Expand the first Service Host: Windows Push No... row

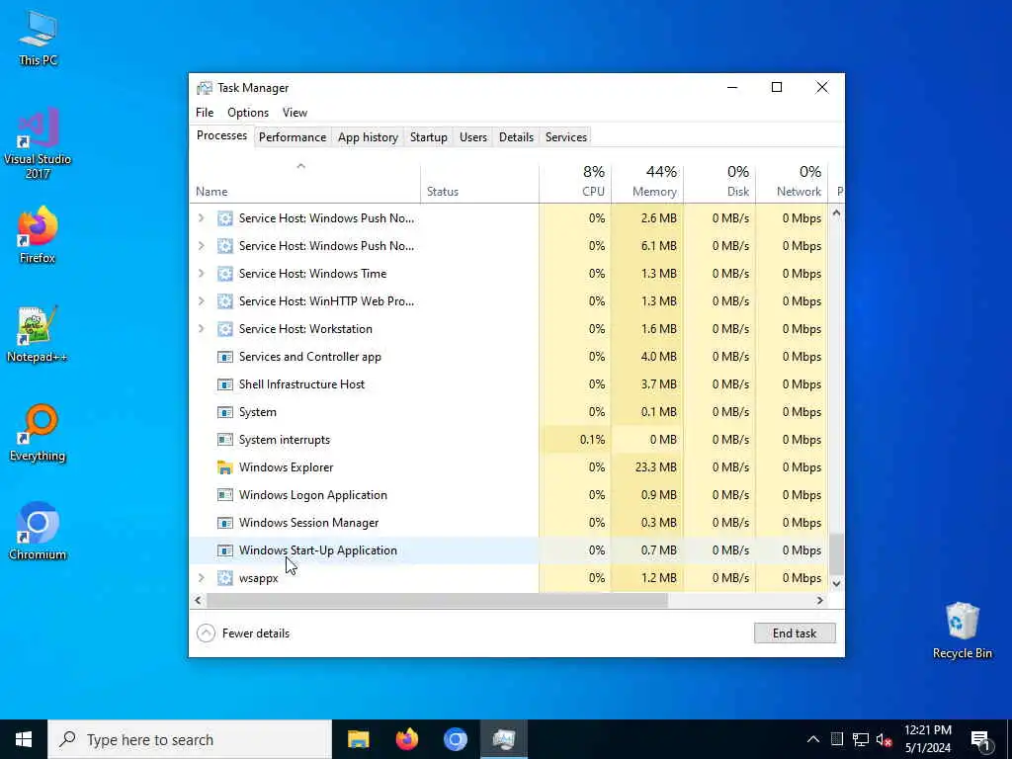coord(202,218)
